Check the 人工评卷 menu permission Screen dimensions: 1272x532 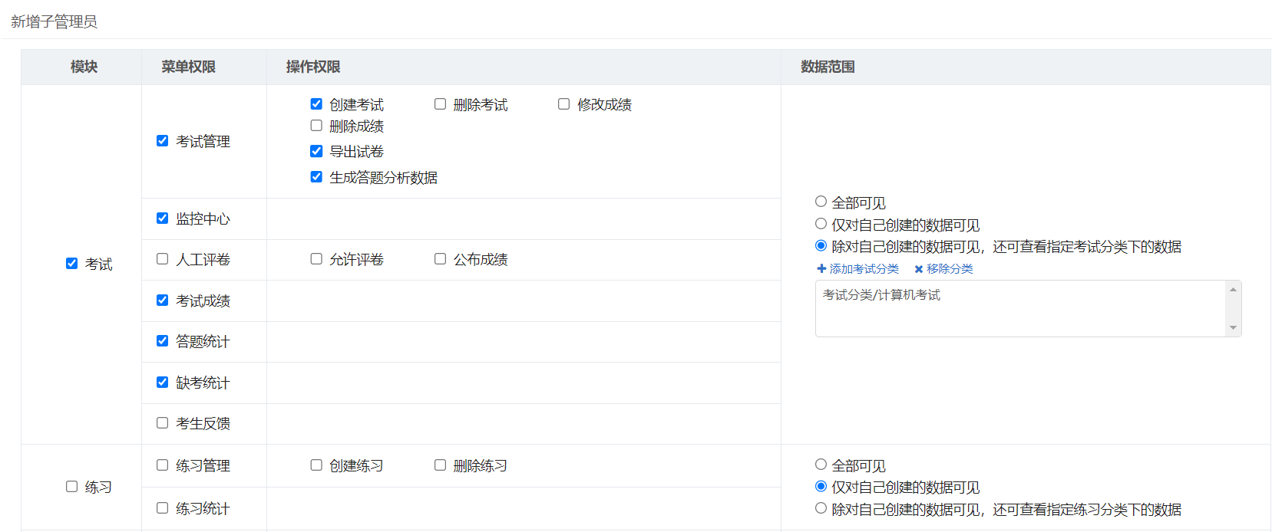pos(163,259)
